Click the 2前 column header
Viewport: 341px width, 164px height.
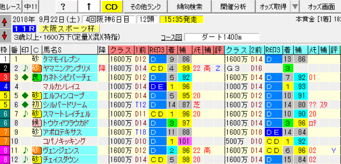click(257, 50)
